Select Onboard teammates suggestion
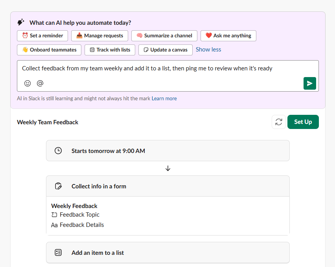This screenshot has width=335, height=267. [x=49, y=50]
